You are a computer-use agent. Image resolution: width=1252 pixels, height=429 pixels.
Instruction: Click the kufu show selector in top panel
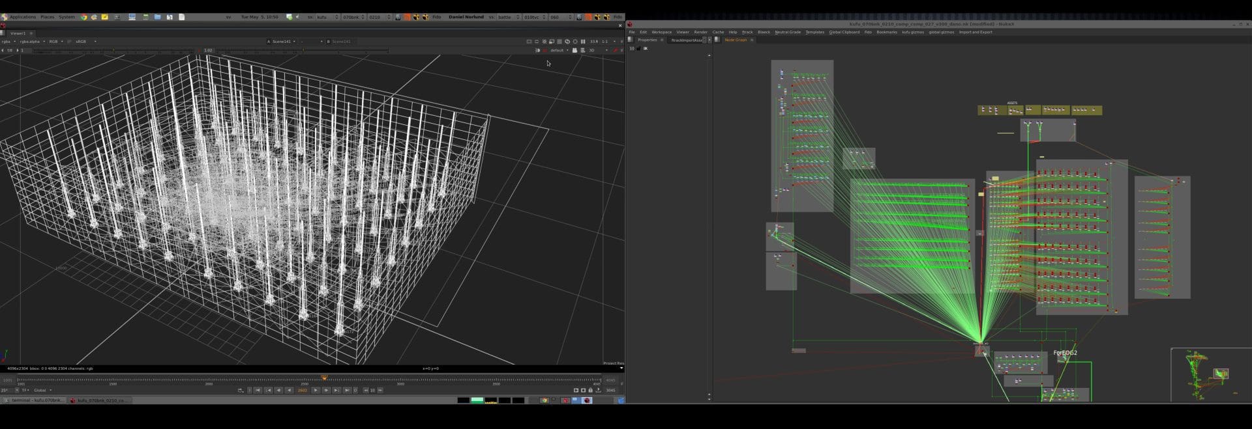point(328,17)
